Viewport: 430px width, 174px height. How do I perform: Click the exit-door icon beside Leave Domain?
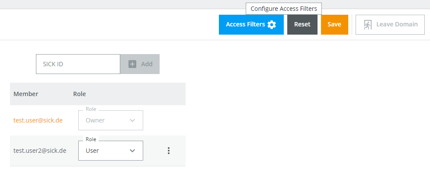[368, 25]
